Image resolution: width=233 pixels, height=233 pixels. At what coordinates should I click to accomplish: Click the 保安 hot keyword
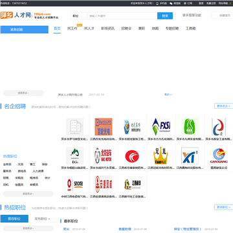pyautogui.click(x=45, y=164)
